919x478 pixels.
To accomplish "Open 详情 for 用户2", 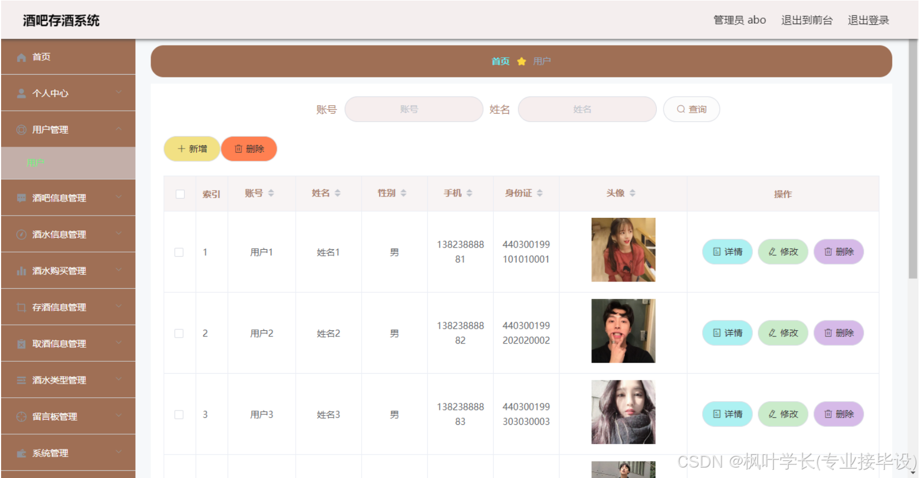I will (727, 333).
